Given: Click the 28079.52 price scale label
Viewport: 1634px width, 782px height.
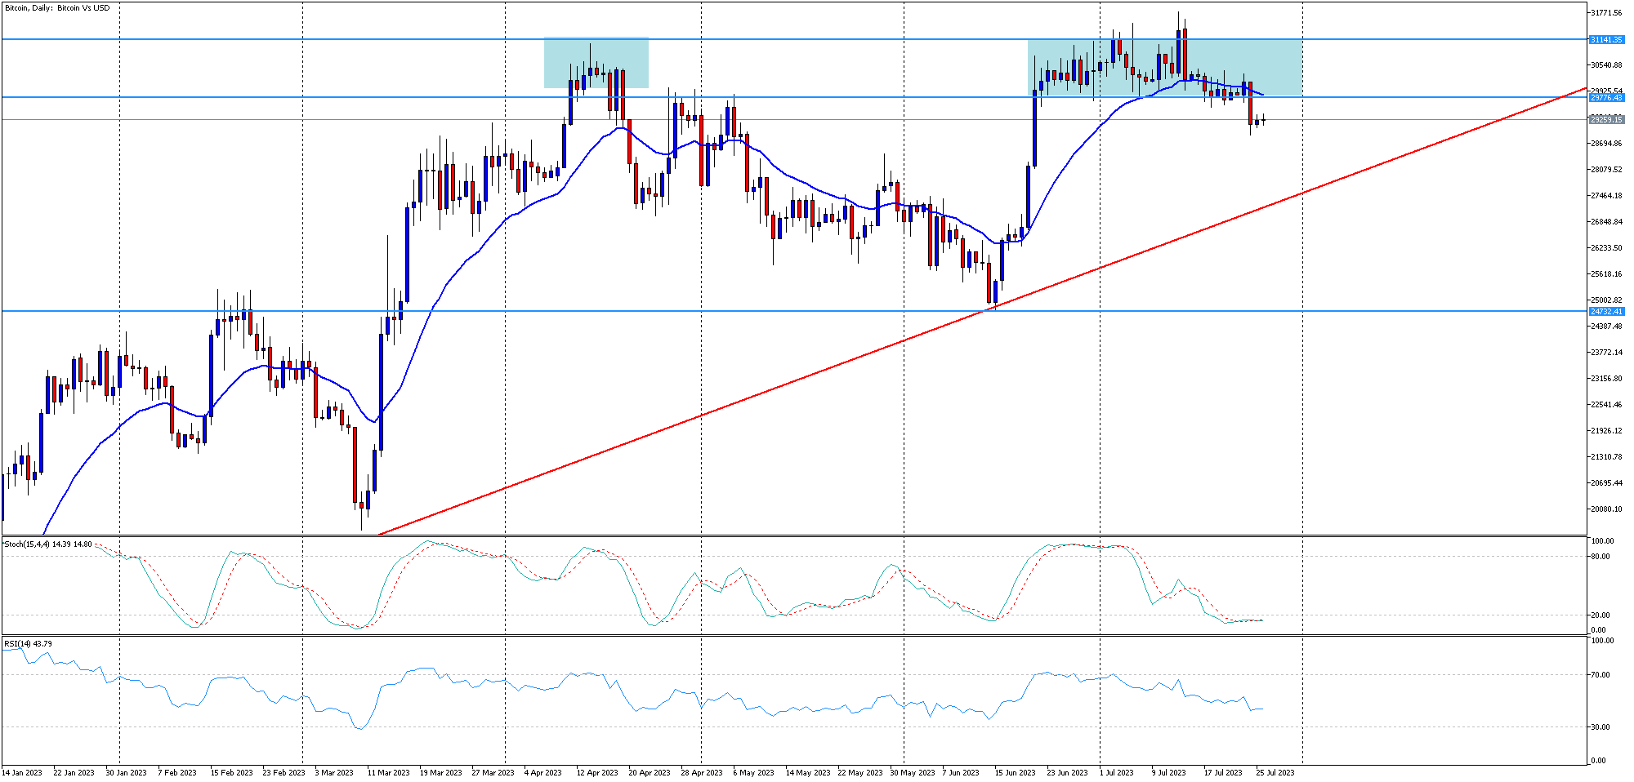Looking at the screenshot, I should click(x=1606, y=170).
